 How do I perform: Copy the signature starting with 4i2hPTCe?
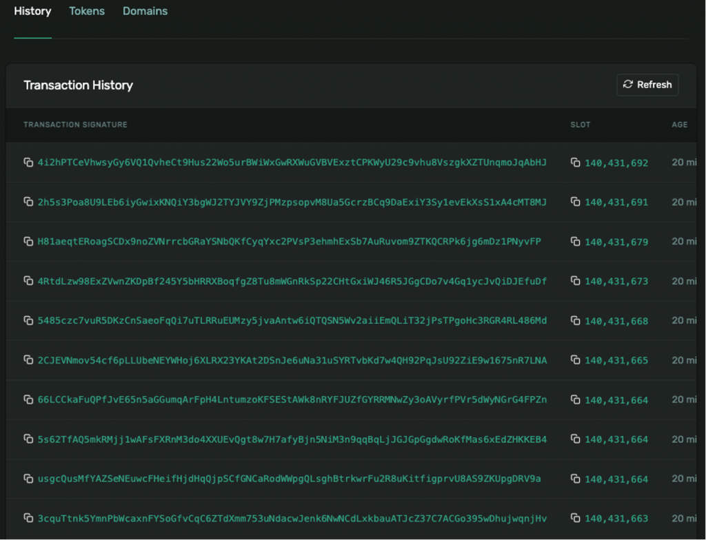click(x=28, y=162)
